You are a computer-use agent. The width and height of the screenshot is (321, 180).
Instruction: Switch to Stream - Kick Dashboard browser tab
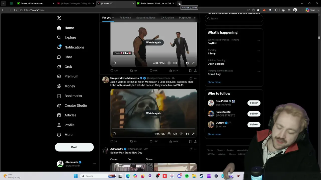[36, 3]
